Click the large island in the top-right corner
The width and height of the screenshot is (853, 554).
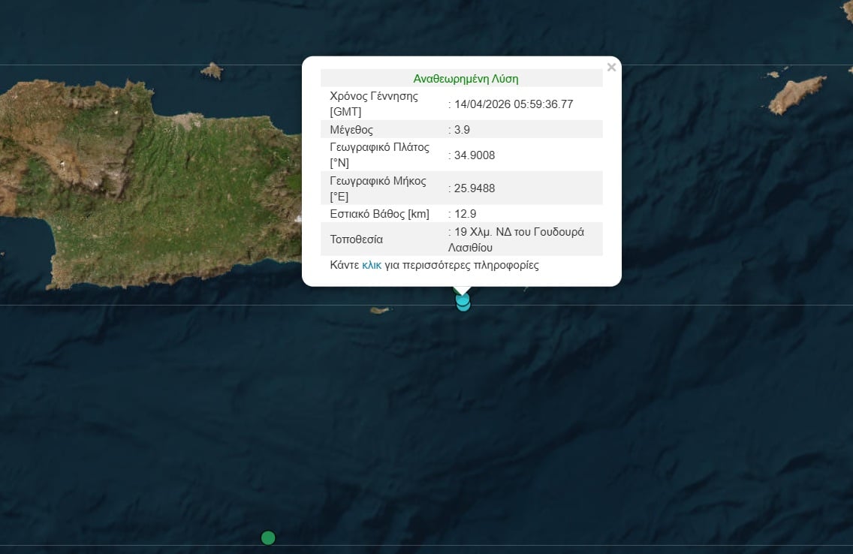pyautogui.click(x=796, y=95)
